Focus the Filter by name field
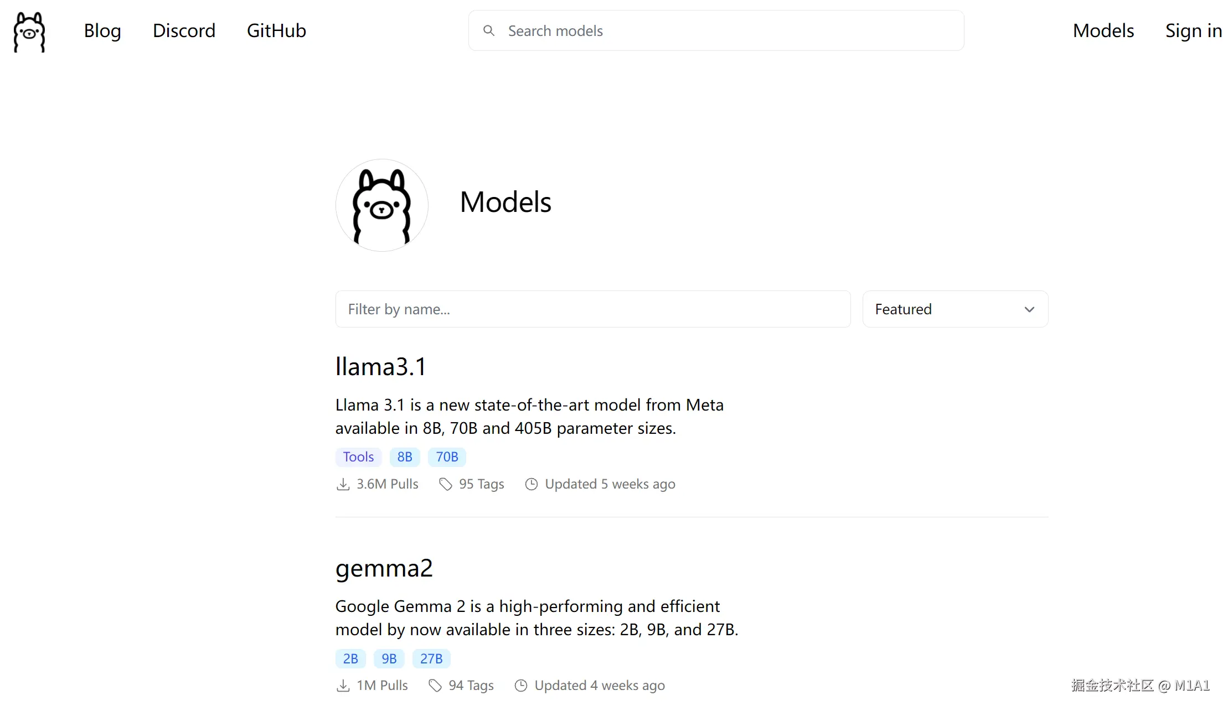1228x711 pixels. (592, 309)
